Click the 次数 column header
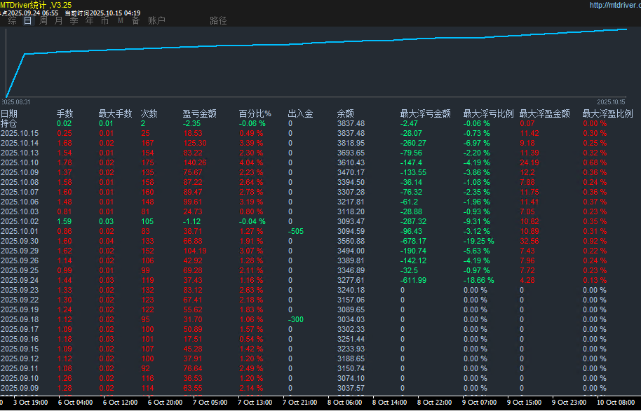Image resolution: width=641 pixels, height=411 pixels. (149, 113)
